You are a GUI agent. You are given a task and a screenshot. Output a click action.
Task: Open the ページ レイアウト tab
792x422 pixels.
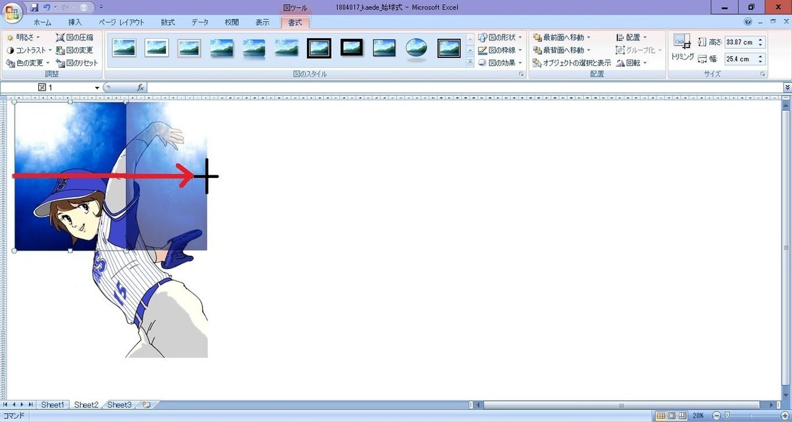[x=121, y=22]
